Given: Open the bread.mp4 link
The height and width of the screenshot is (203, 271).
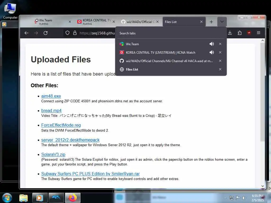Looking at the screenshot, I should 51,110.
